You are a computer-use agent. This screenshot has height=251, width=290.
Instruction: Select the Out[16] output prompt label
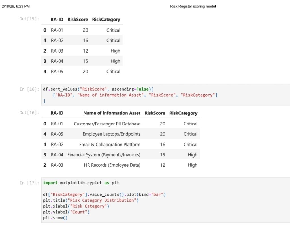click(29, 113)
